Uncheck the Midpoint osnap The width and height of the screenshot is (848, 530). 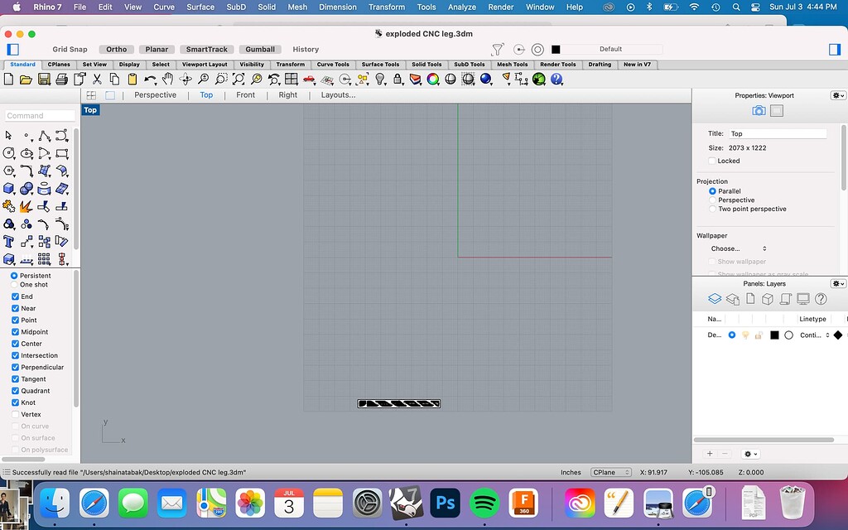click(x=15, y=332)
